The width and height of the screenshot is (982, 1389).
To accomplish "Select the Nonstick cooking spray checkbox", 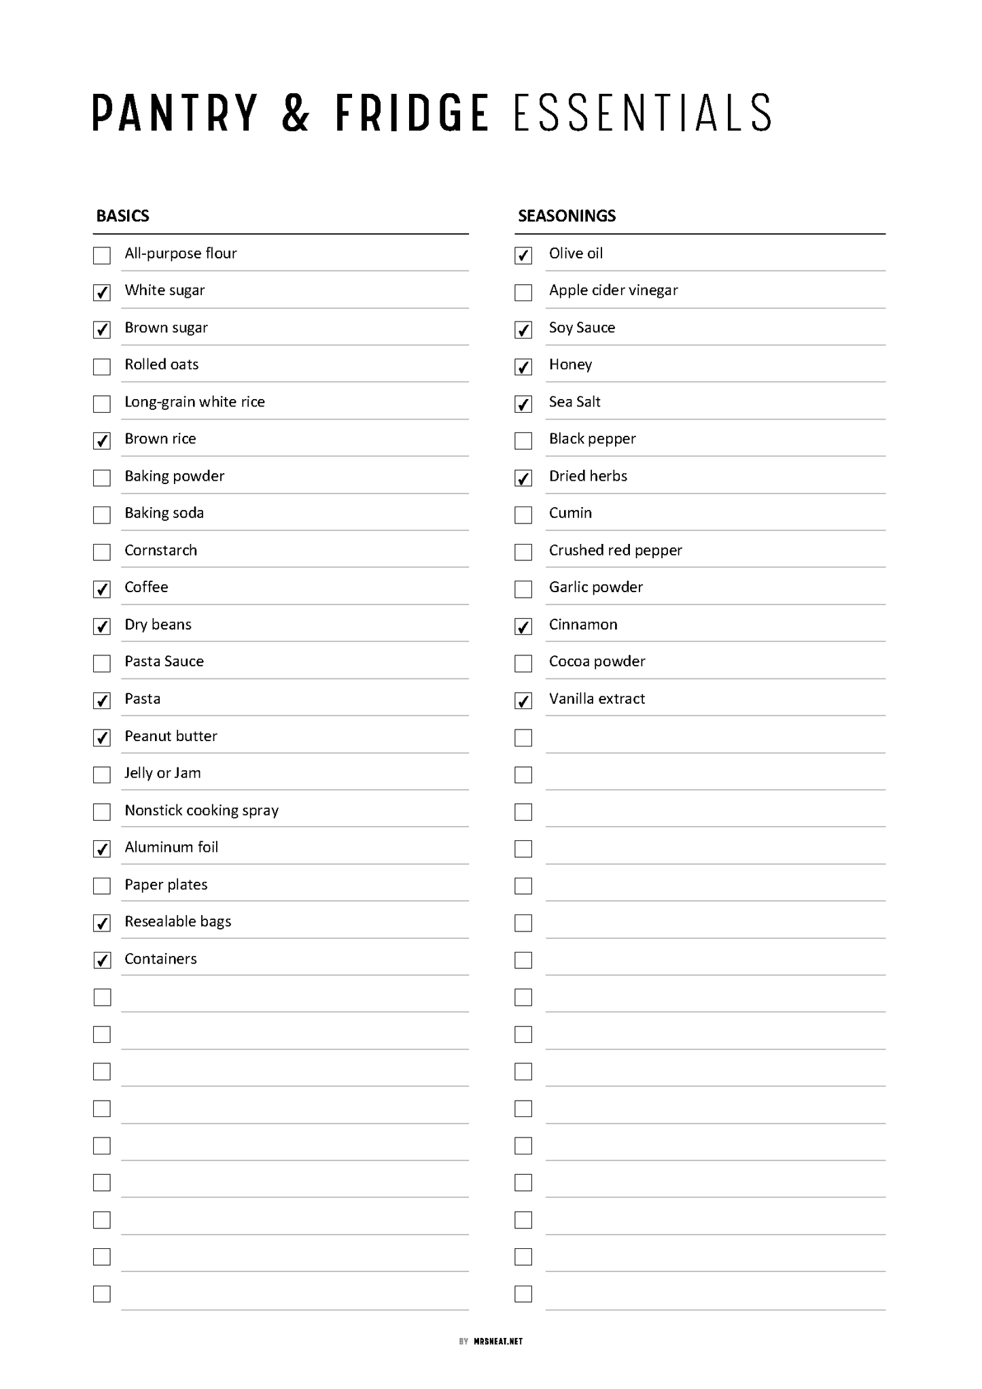I will tap(102, 812).
